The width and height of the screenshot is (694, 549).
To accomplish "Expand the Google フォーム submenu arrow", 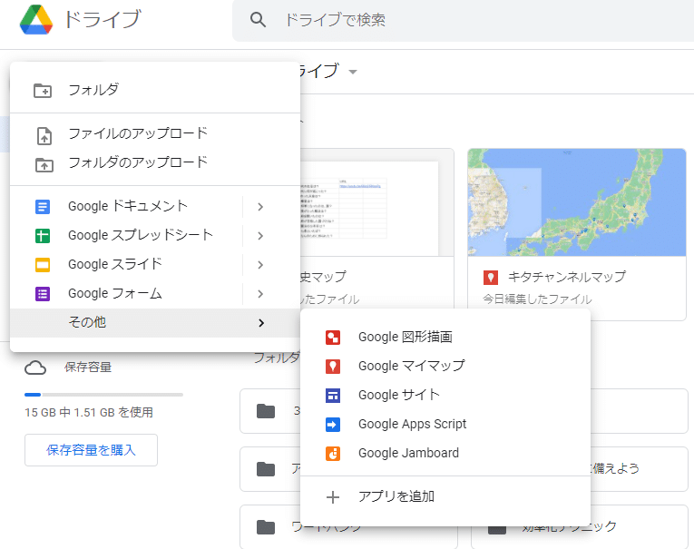I will 260,294.
